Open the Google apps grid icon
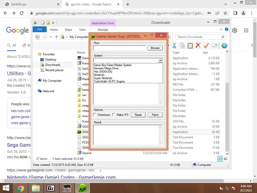The height and width of the screenshot is (193, 257). click(246, 30)
